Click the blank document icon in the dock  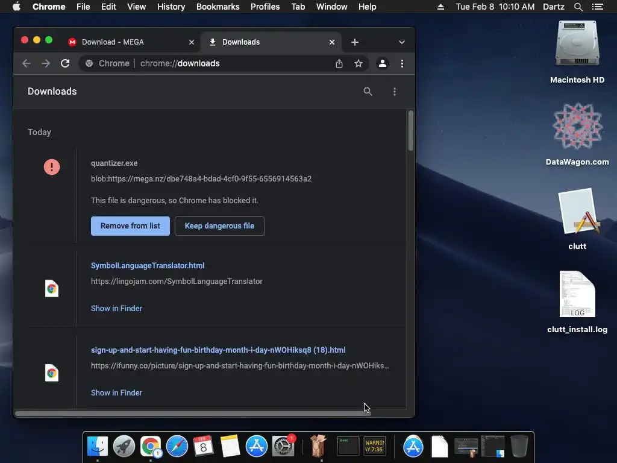coord(439,446)
